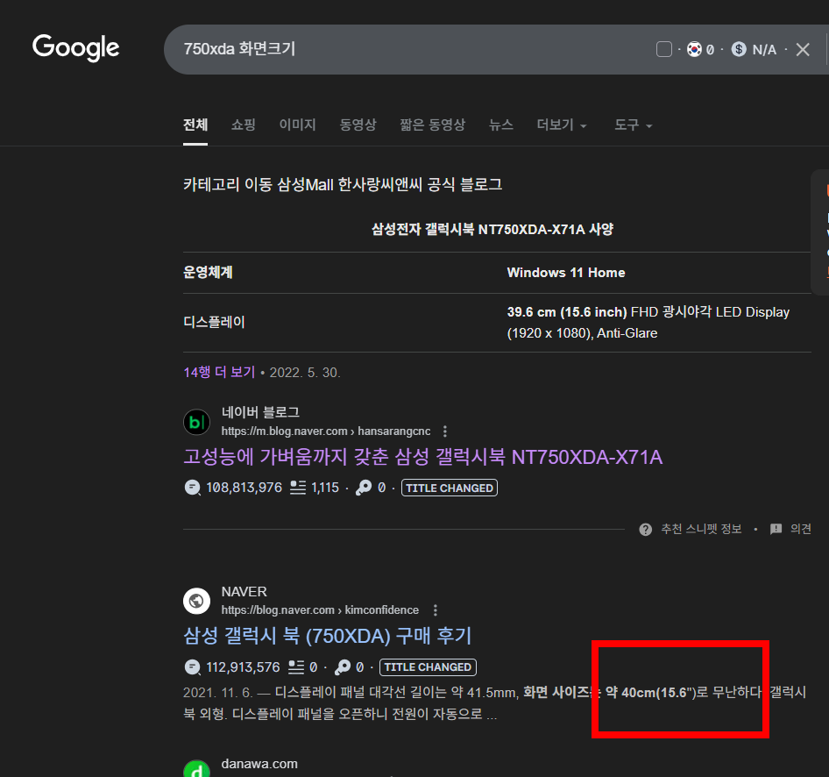Switch to the 쇼핑 tab

click(243, 125)
